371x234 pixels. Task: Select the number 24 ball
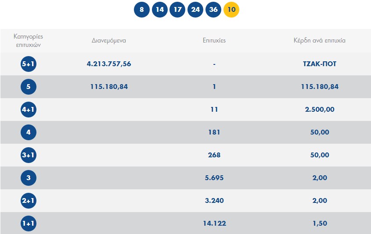(195, 10)
